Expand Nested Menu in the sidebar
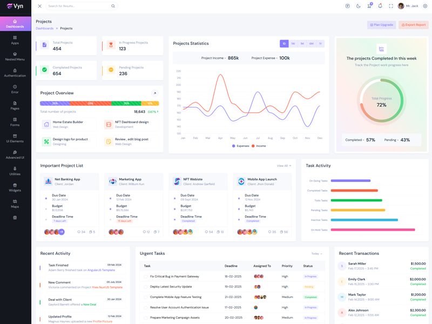 pyautogui.click(x=15, y=56)
